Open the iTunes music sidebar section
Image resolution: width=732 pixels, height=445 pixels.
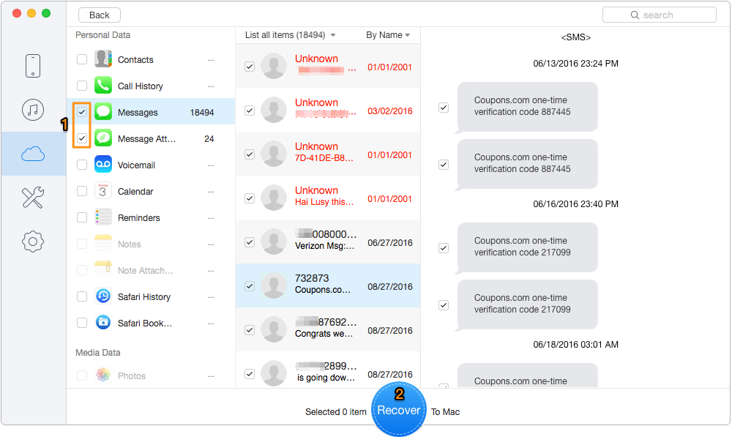click(x=33, y=111)
